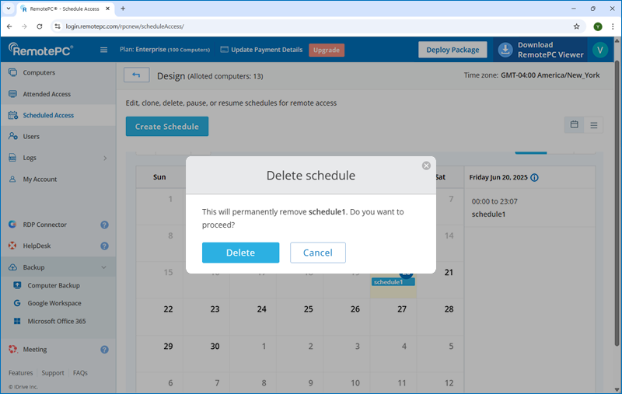
Task: Switch to calendar view icon
Action: click(x=575, y=124)
